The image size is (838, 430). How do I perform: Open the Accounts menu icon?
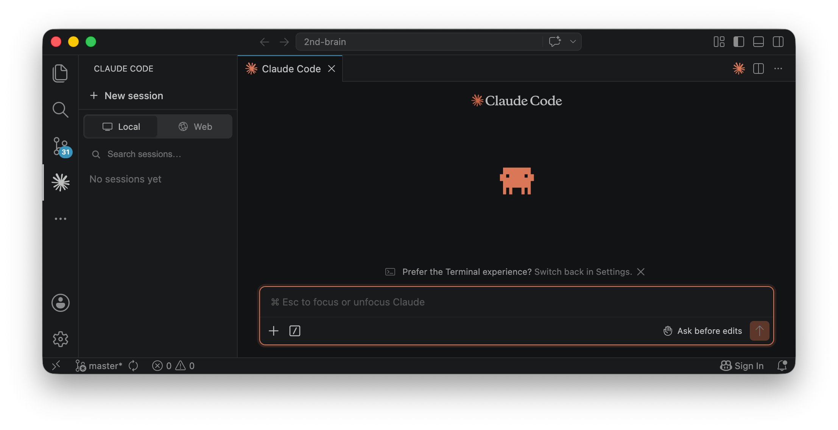pyautogui.click(x=61, y=303)
